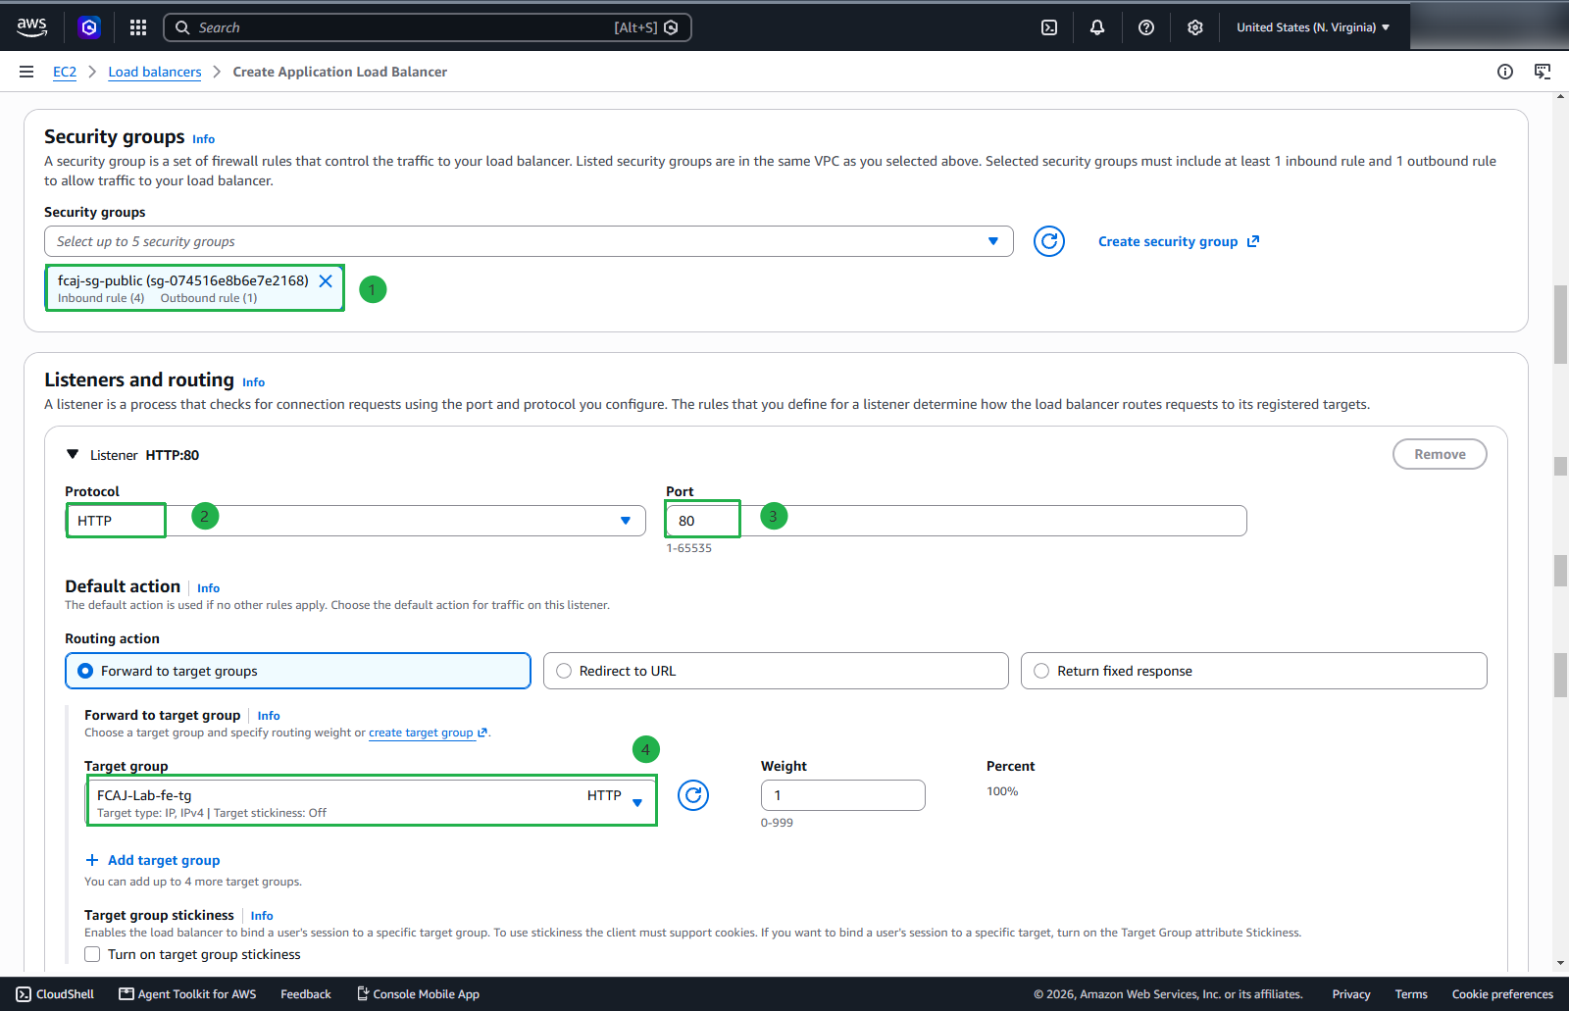
Task: Open the services grid menu icon
Action: (x=138, y=27)
